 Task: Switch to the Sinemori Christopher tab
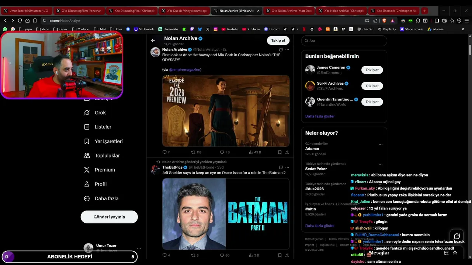point(394,11)
